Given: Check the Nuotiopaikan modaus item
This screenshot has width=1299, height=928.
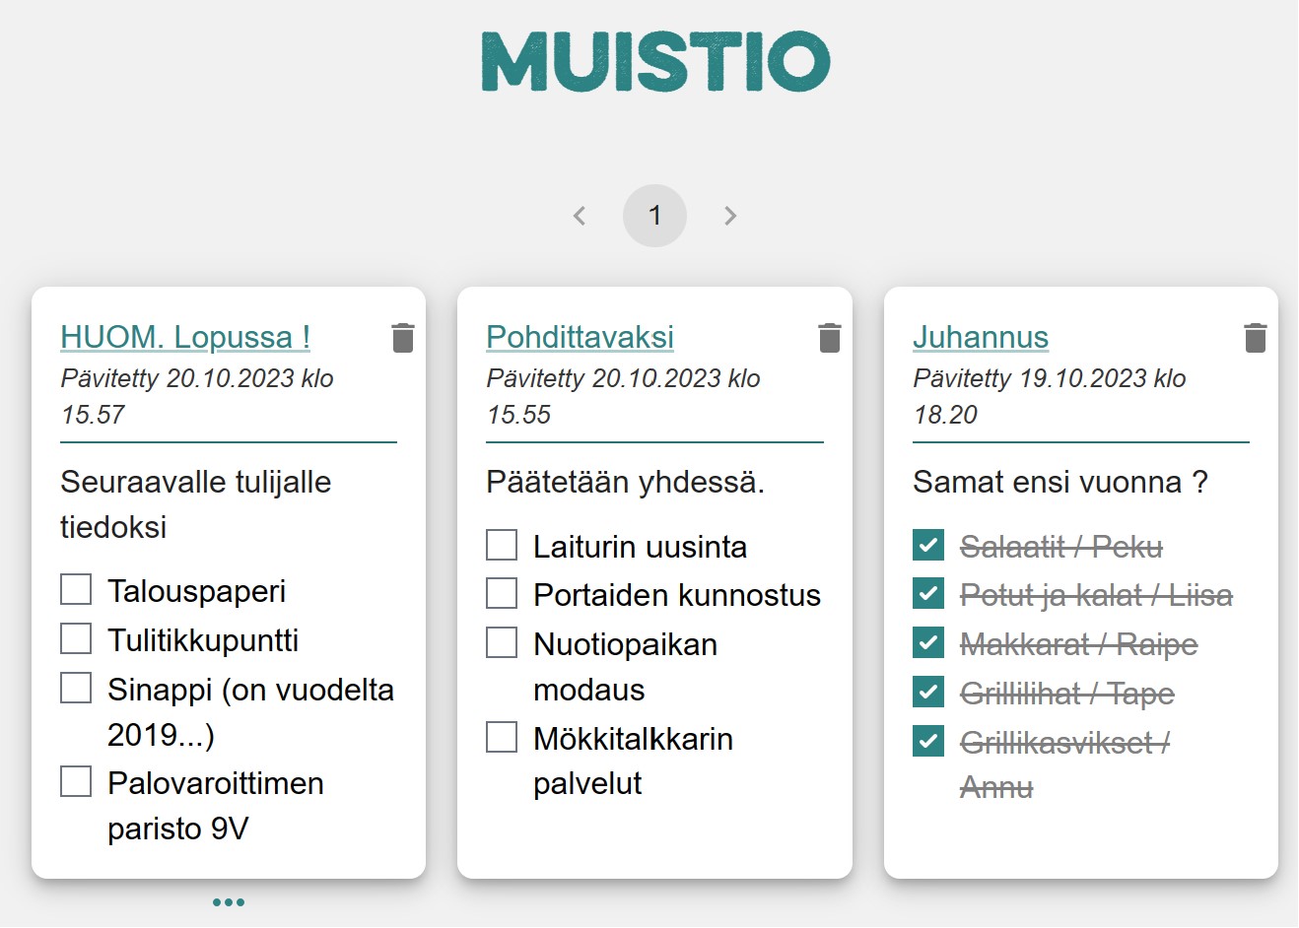Looking at the screenshot, I should [x=502, y=642].
